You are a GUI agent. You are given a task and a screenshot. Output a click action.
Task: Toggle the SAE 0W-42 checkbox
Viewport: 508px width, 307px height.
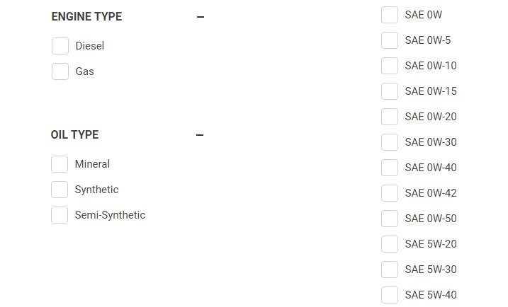pyautogui.click(x=390, y=193)
